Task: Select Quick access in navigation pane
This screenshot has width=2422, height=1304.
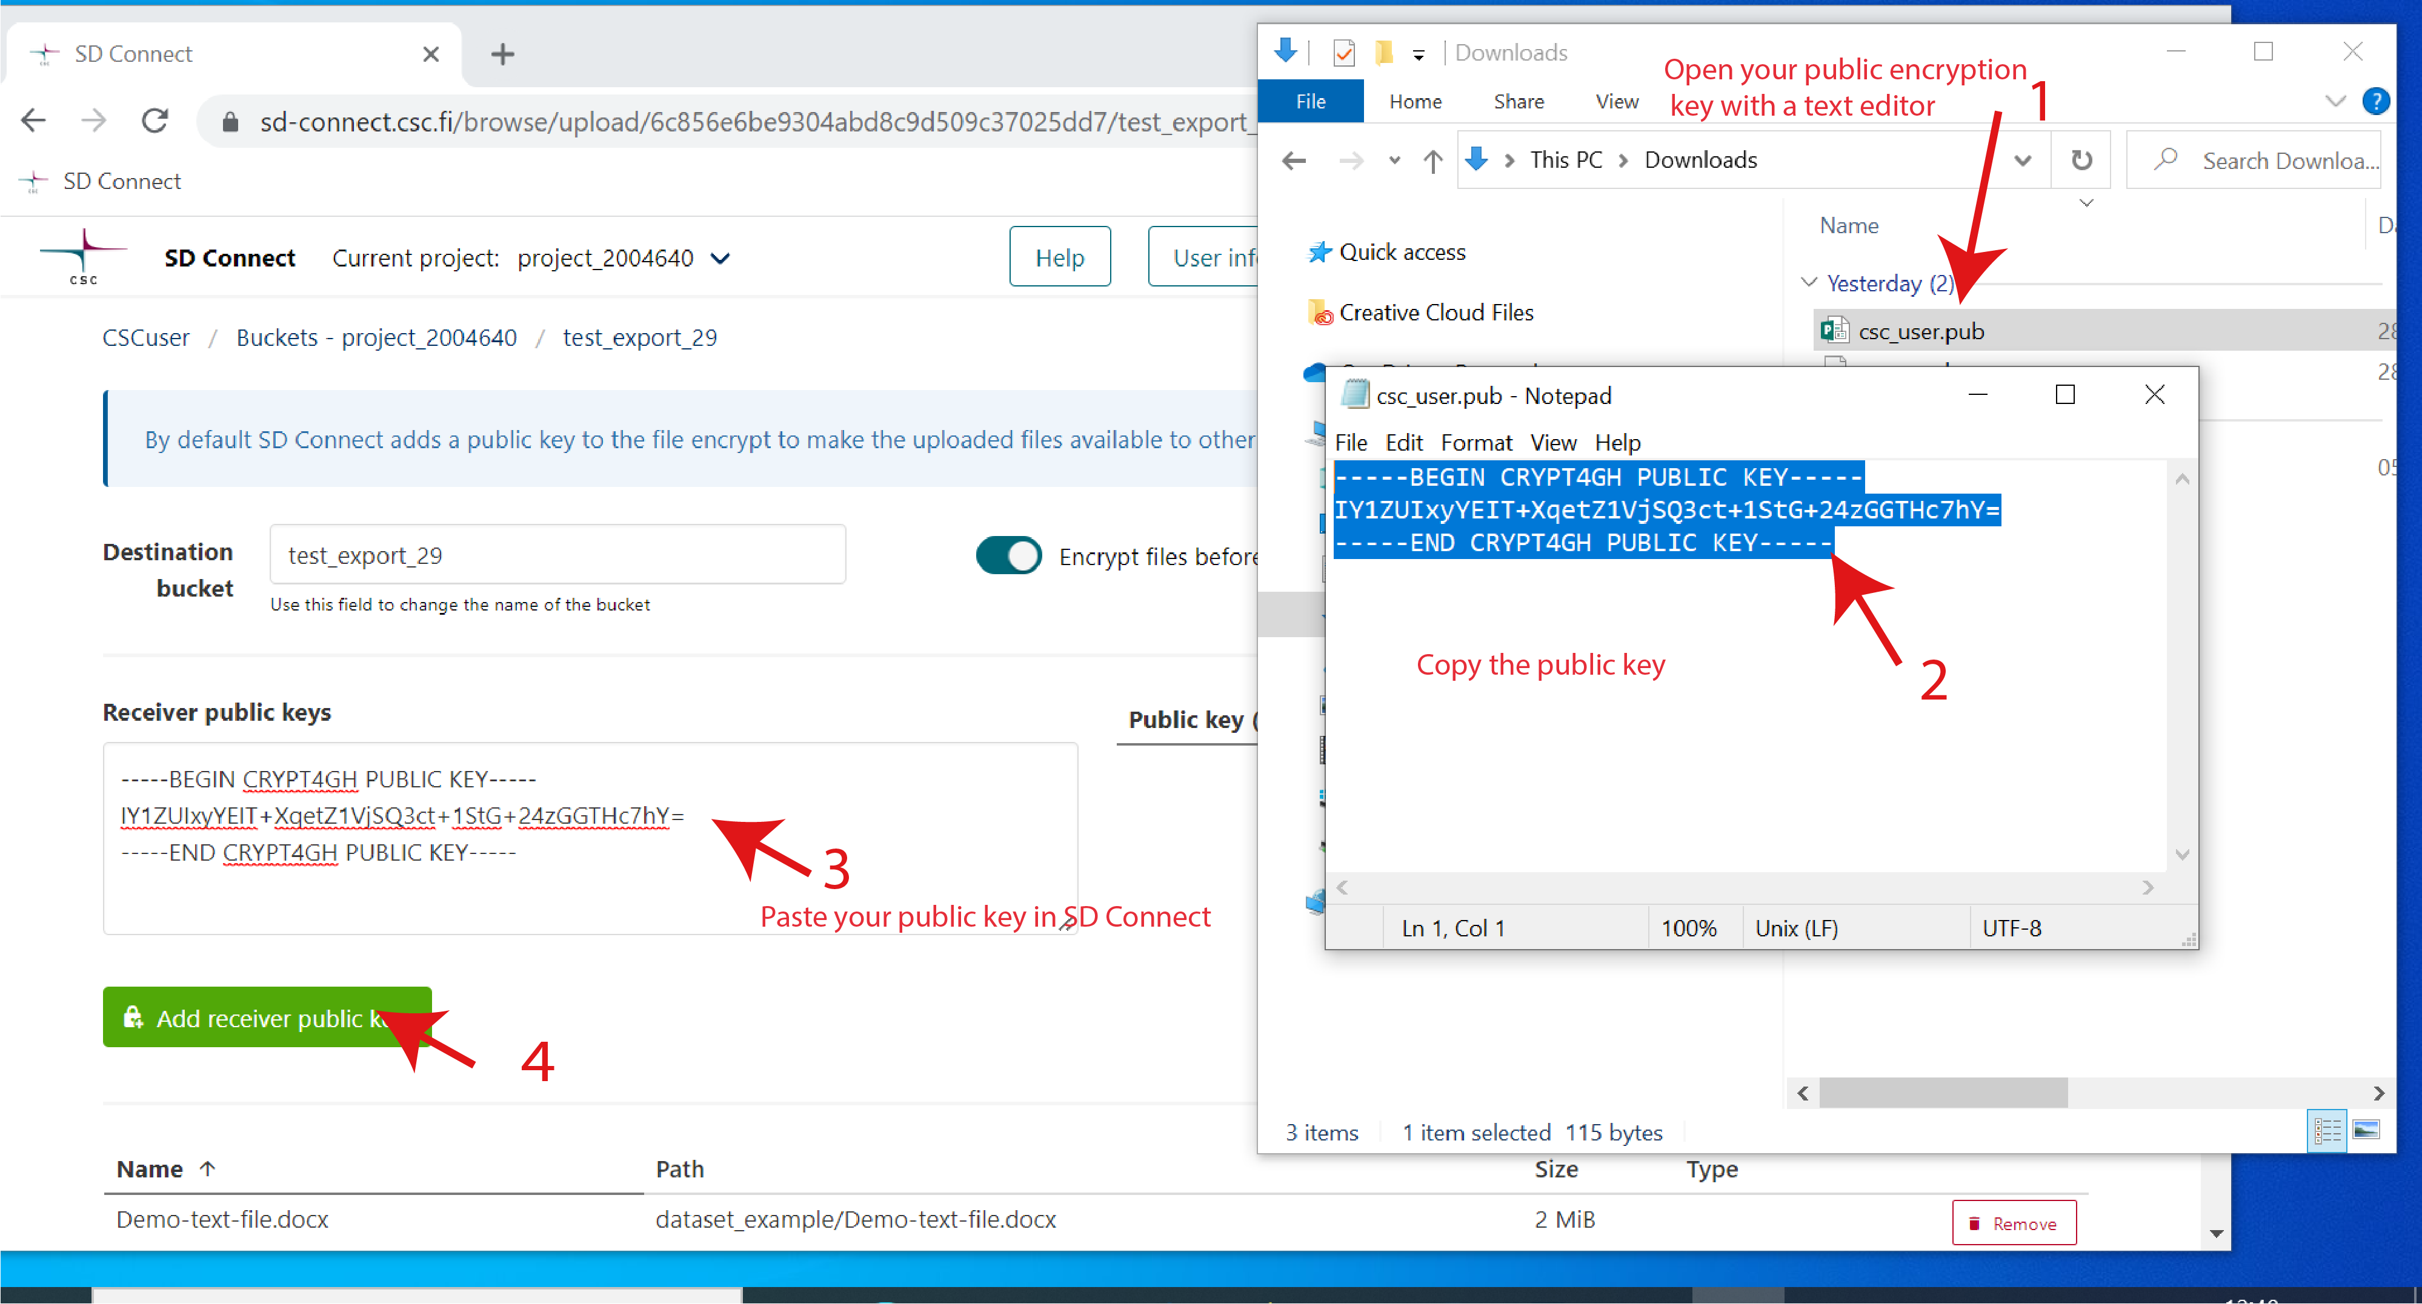Action: [1386, 252]
